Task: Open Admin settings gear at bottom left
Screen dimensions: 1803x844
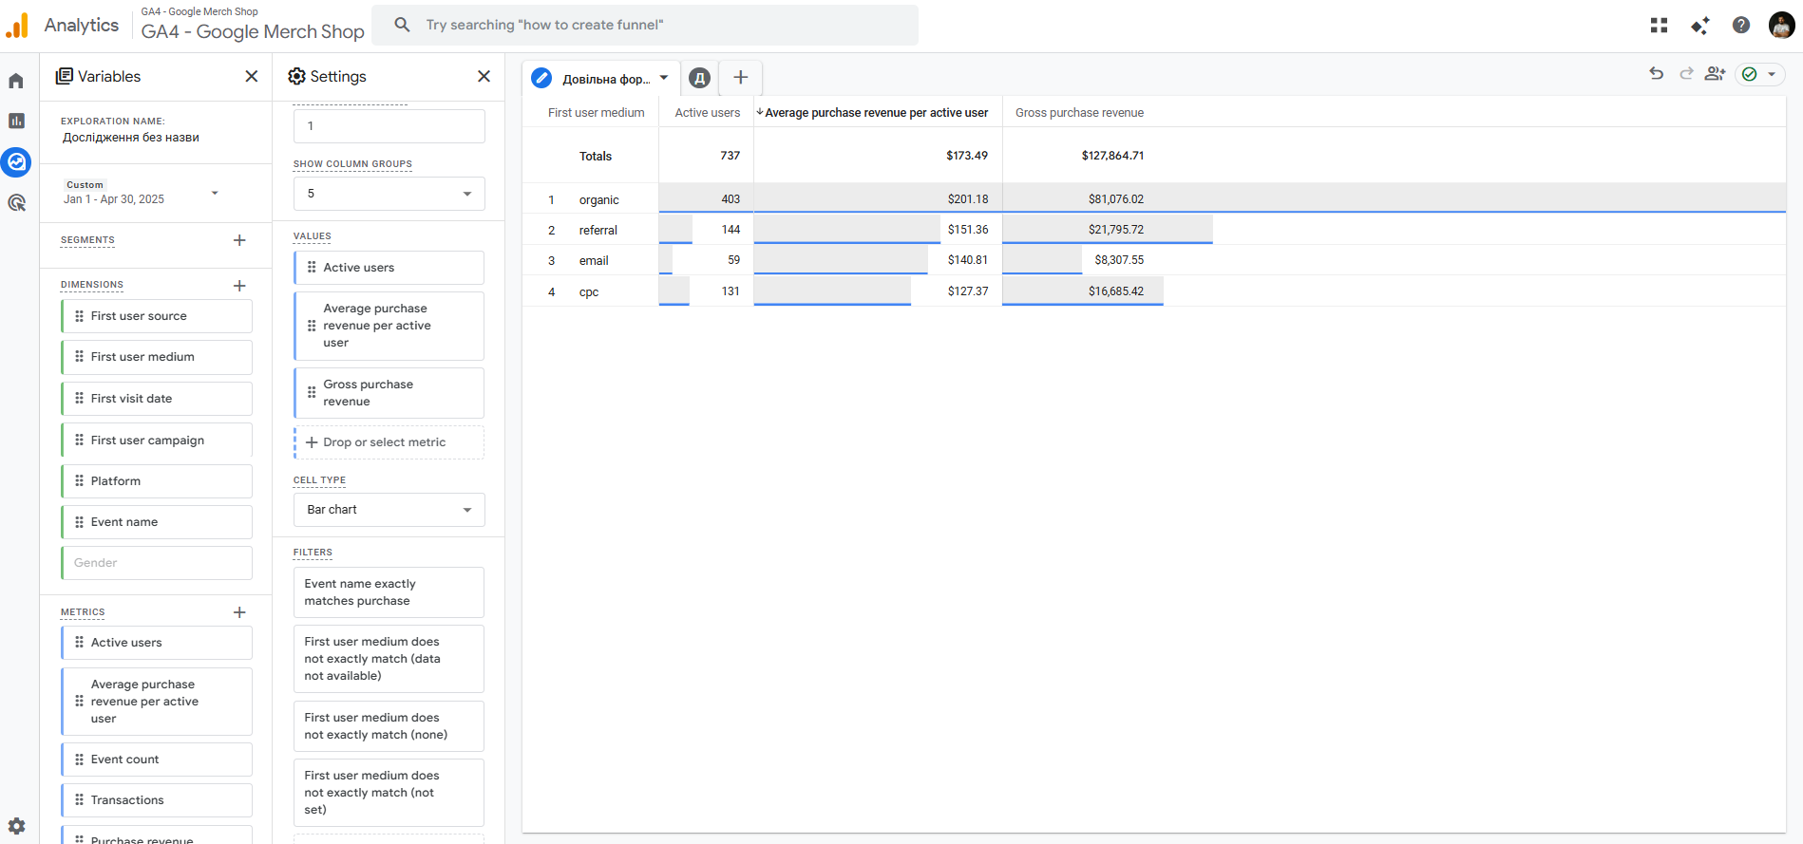Action: 16,826
